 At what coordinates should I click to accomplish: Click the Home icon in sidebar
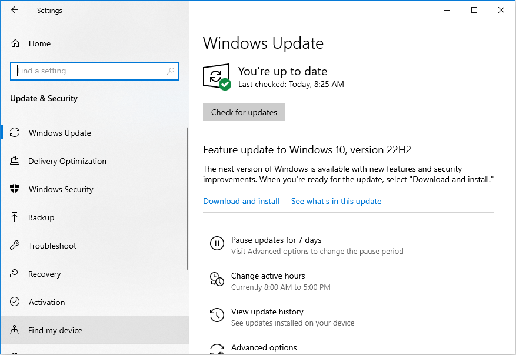coord(15,43)
